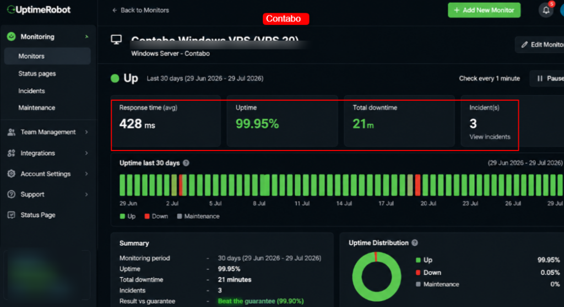Click Down 0.05% value in distribution
The width and height of the screenshot is (564, 307).
tap(550, 273)
